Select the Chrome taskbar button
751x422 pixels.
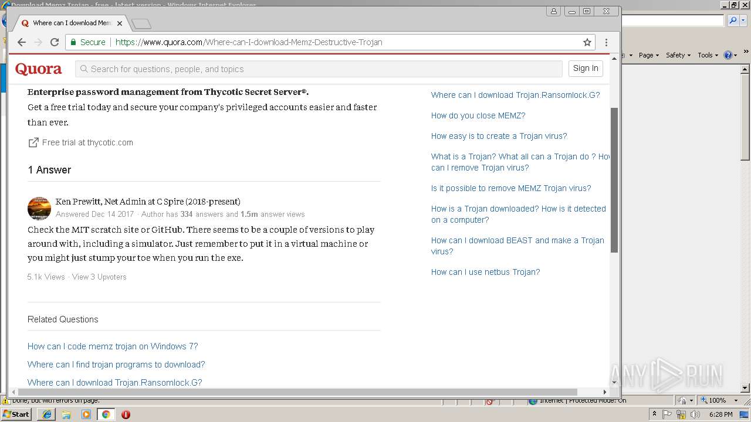click(x=106, y=414)
